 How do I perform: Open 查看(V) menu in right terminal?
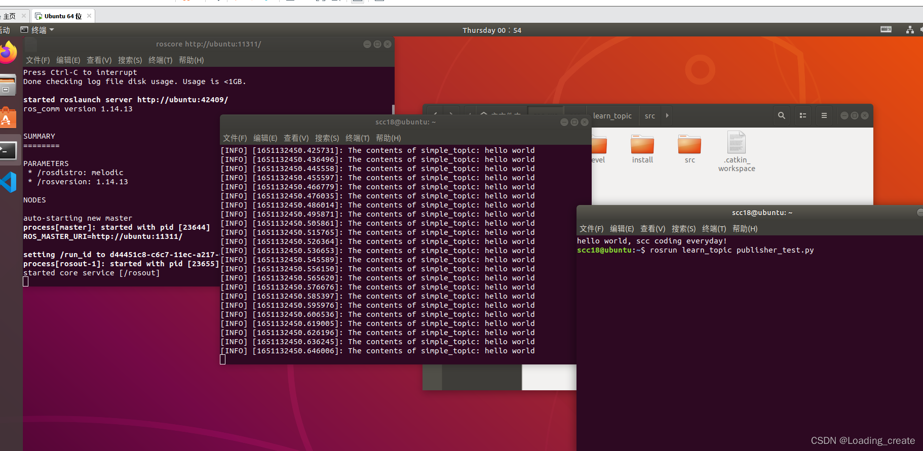point(653,229)
